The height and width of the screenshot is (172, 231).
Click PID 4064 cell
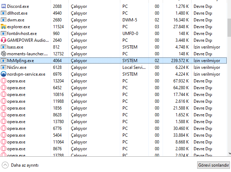click(x=57, y=61)
